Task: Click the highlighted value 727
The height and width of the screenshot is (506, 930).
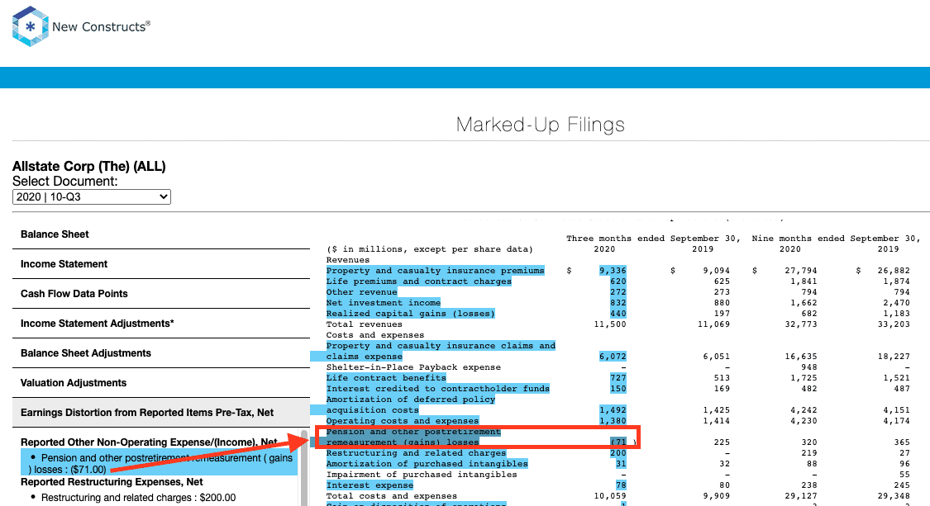Action: tap(618, 378)
